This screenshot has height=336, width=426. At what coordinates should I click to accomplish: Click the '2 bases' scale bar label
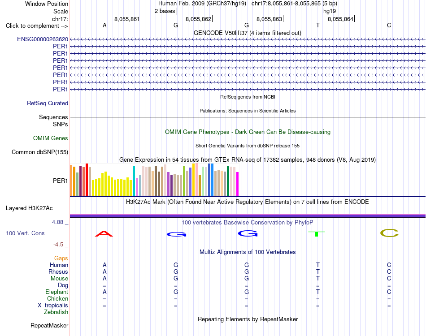click(165, 11)
